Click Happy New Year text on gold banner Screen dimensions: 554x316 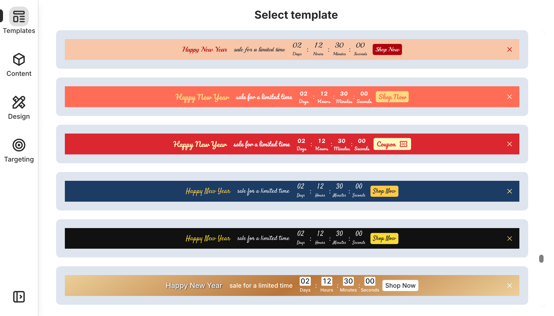[x=194, y=286]
